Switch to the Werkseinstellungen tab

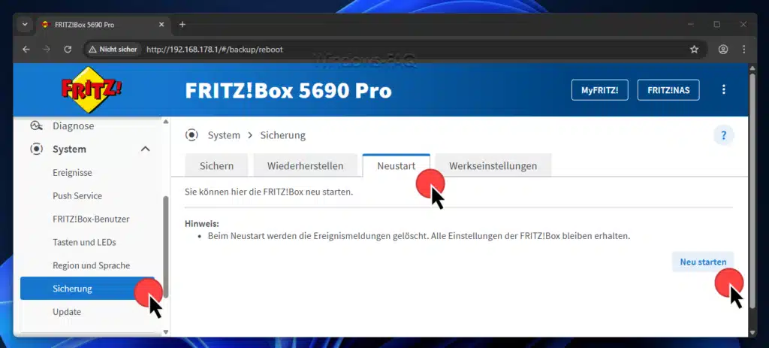click(x=493, y=166)
